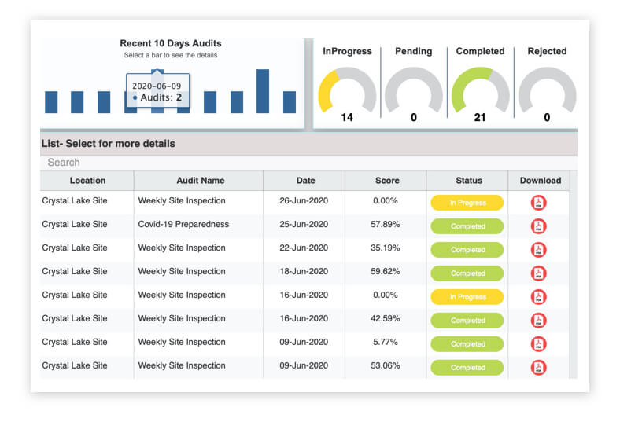
Task: Select Crystal Lake Site in the 25-Jun-2020 row
Action: pos(74,224)
